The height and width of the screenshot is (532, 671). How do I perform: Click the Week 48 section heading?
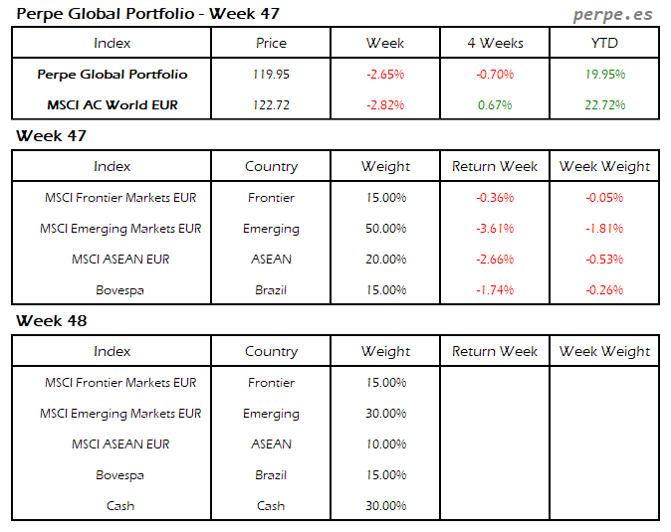50,321
